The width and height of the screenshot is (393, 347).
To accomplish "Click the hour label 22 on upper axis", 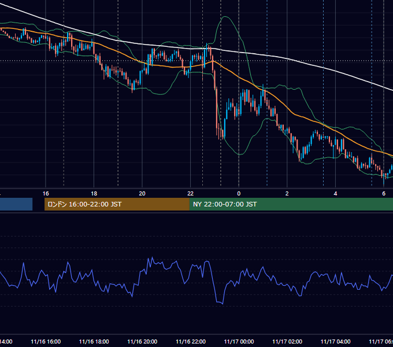I will (191, 194).
